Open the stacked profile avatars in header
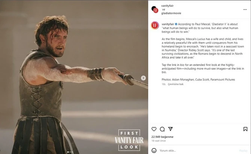 (x=155, y=10)
